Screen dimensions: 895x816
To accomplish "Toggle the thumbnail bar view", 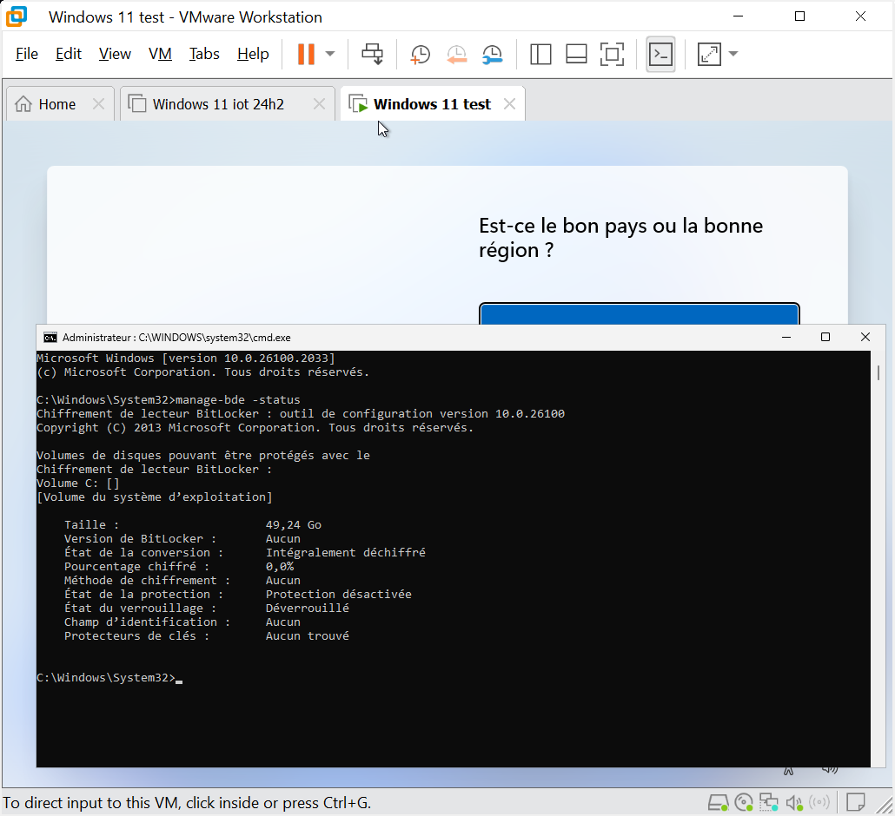I will point(576,54).
